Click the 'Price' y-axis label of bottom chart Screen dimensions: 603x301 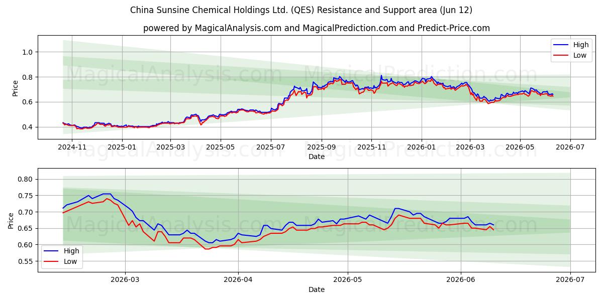point(12,221)
